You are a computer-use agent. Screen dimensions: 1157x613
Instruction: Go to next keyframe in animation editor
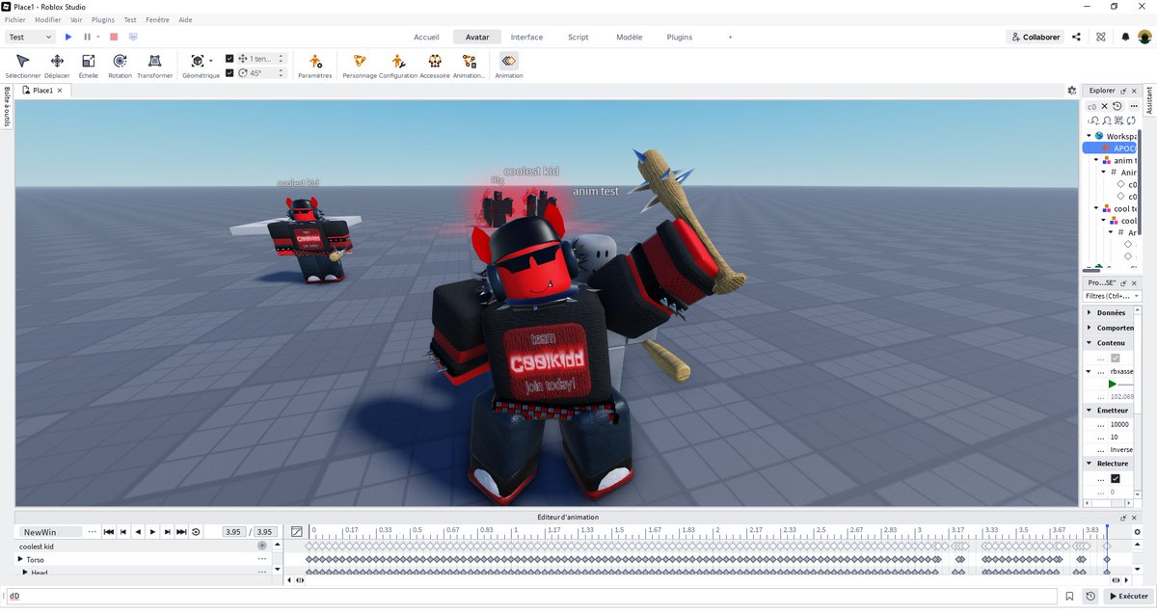pyautogui.click(x=167, y=531)
